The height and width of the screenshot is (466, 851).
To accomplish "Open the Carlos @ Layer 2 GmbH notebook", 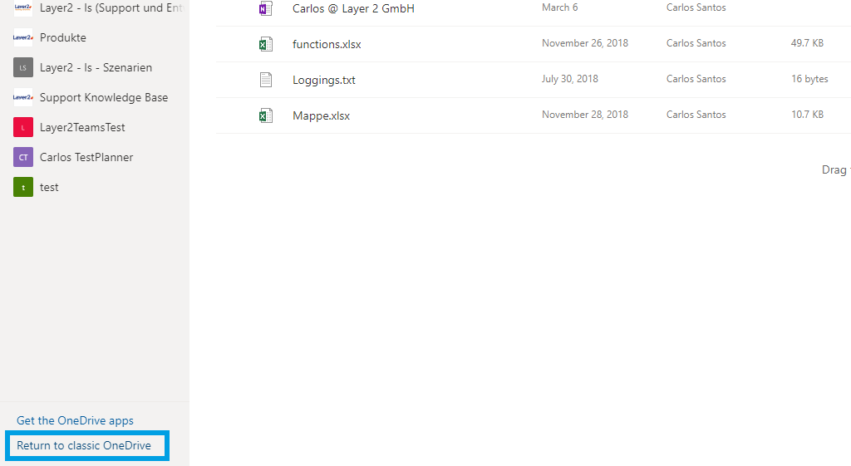I will coord(353,8).
